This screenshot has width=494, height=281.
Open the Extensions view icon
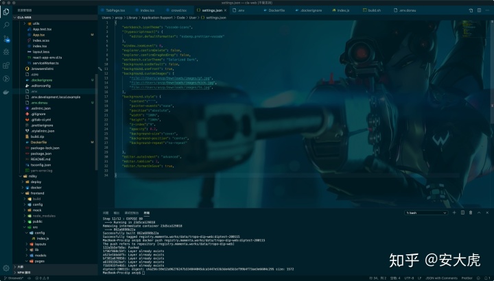[x=6, y=65]
